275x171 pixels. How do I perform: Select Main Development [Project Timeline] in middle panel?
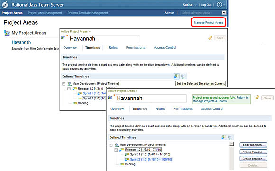coord(96,84)
